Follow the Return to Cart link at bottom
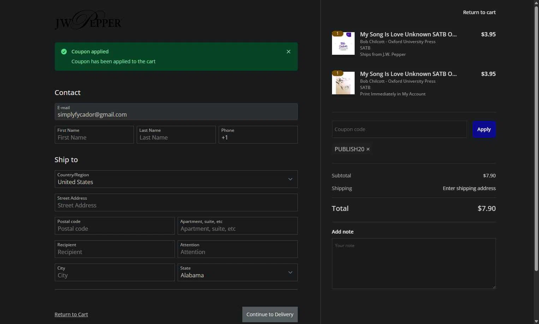 point(71,314)
